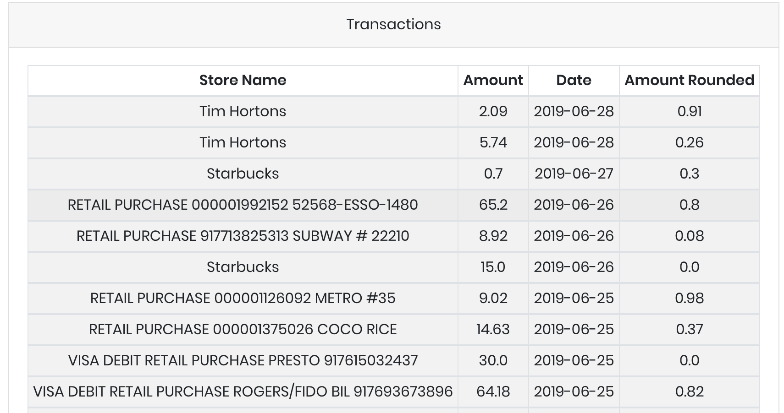This screenshot has height=413, width=784.
Task: Click the Amount Rounded column header
Action: (689, 80)
